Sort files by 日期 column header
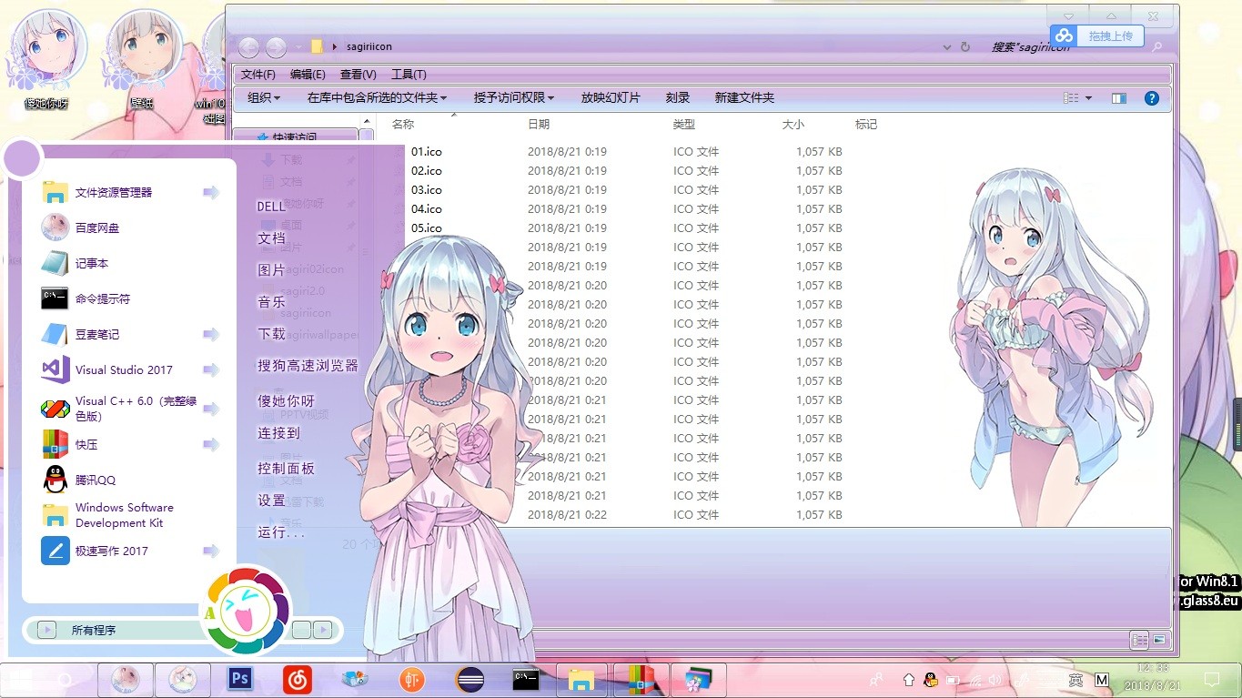The image size is (1242, 698). pyautogui.click(x=539, y=125)
